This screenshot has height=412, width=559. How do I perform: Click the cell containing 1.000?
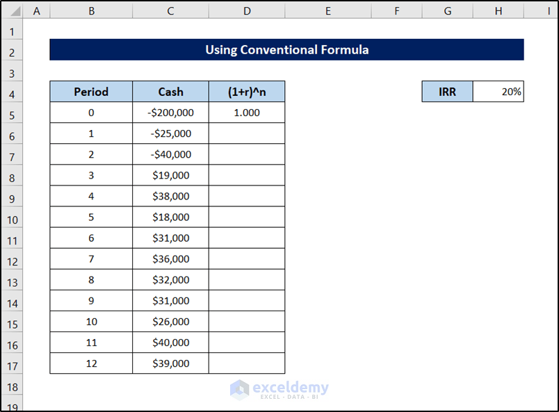(x=247, y=113)
